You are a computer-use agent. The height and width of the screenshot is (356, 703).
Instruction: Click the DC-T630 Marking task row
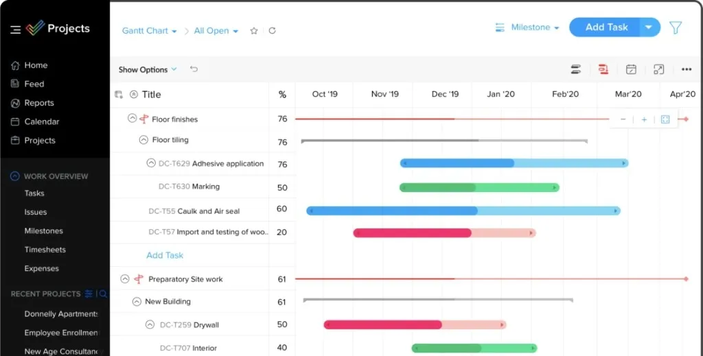189,187
